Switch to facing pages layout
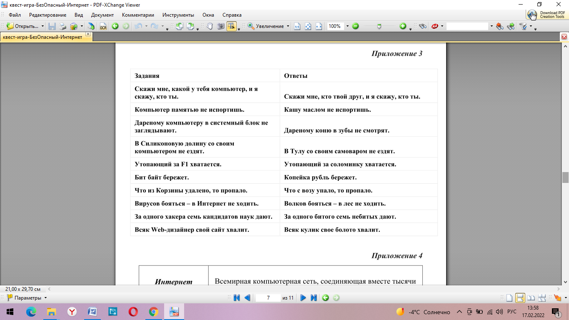 point(531,298)
